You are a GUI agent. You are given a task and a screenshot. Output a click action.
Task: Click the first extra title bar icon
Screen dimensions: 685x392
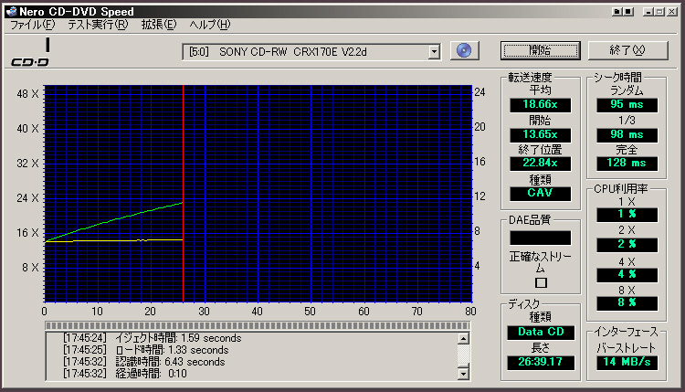tap(616, 11)
